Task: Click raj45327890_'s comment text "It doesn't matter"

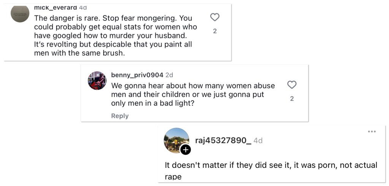Action: pyautogui.click(x=199, y=165)
